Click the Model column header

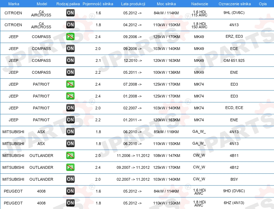tap(42, 4)
